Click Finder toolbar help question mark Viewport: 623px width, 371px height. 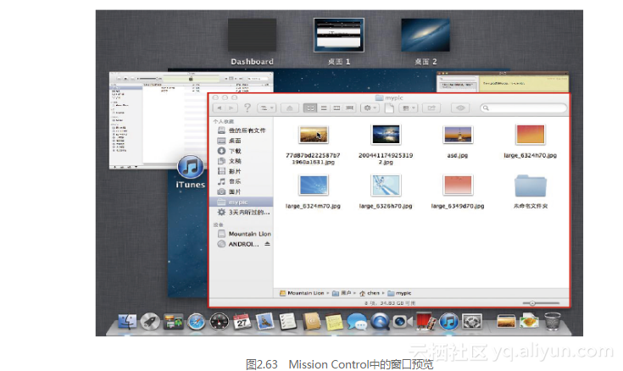click(248, 108)
